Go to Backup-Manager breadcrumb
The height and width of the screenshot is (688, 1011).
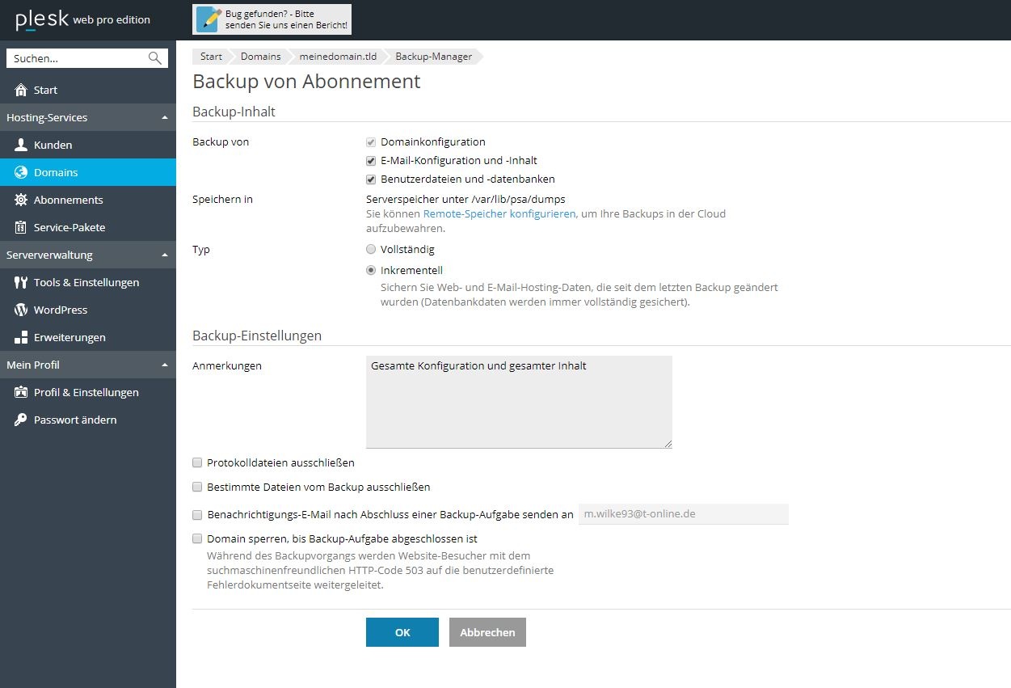[x=433, y=57]
